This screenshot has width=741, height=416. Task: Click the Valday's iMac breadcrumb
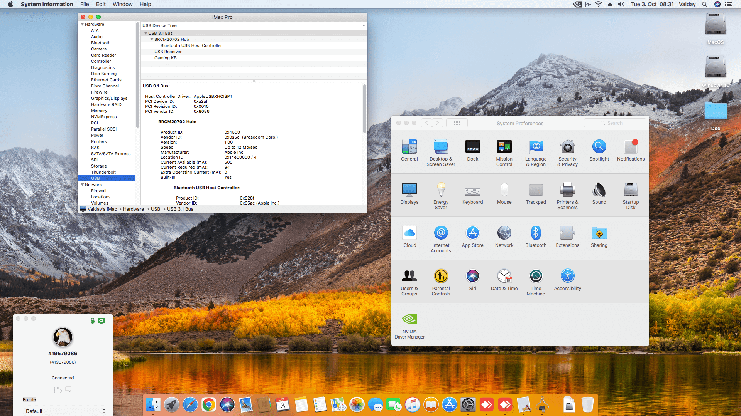click(x=102, y=209)
